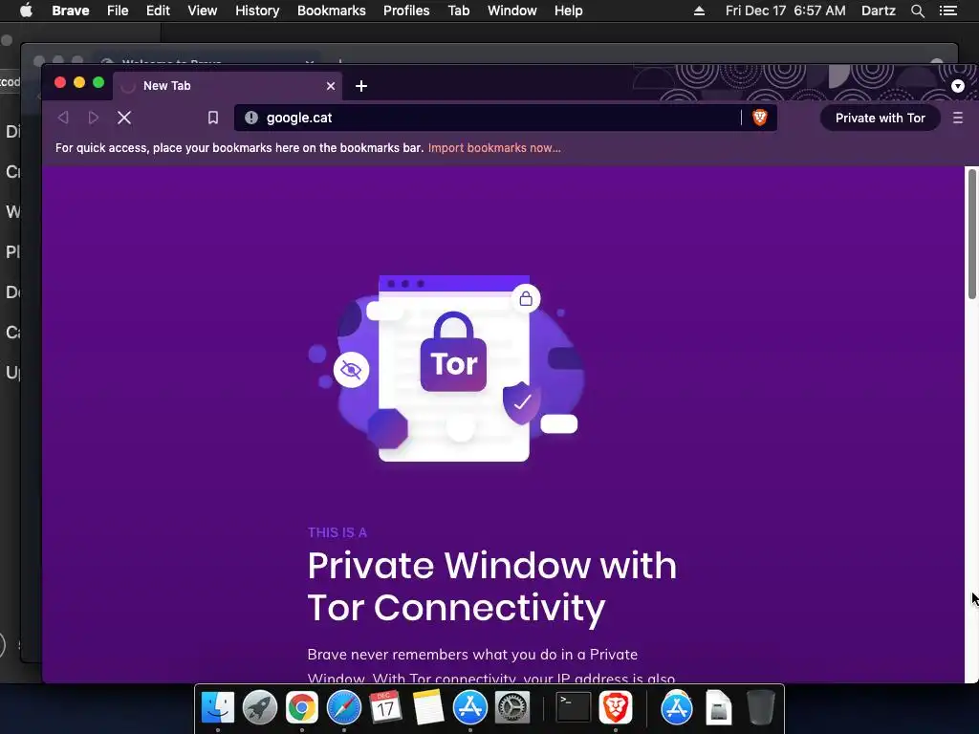Click the Tor padlock illustration
This screenshot has width=979, height=734.
[x=453, y=352]
